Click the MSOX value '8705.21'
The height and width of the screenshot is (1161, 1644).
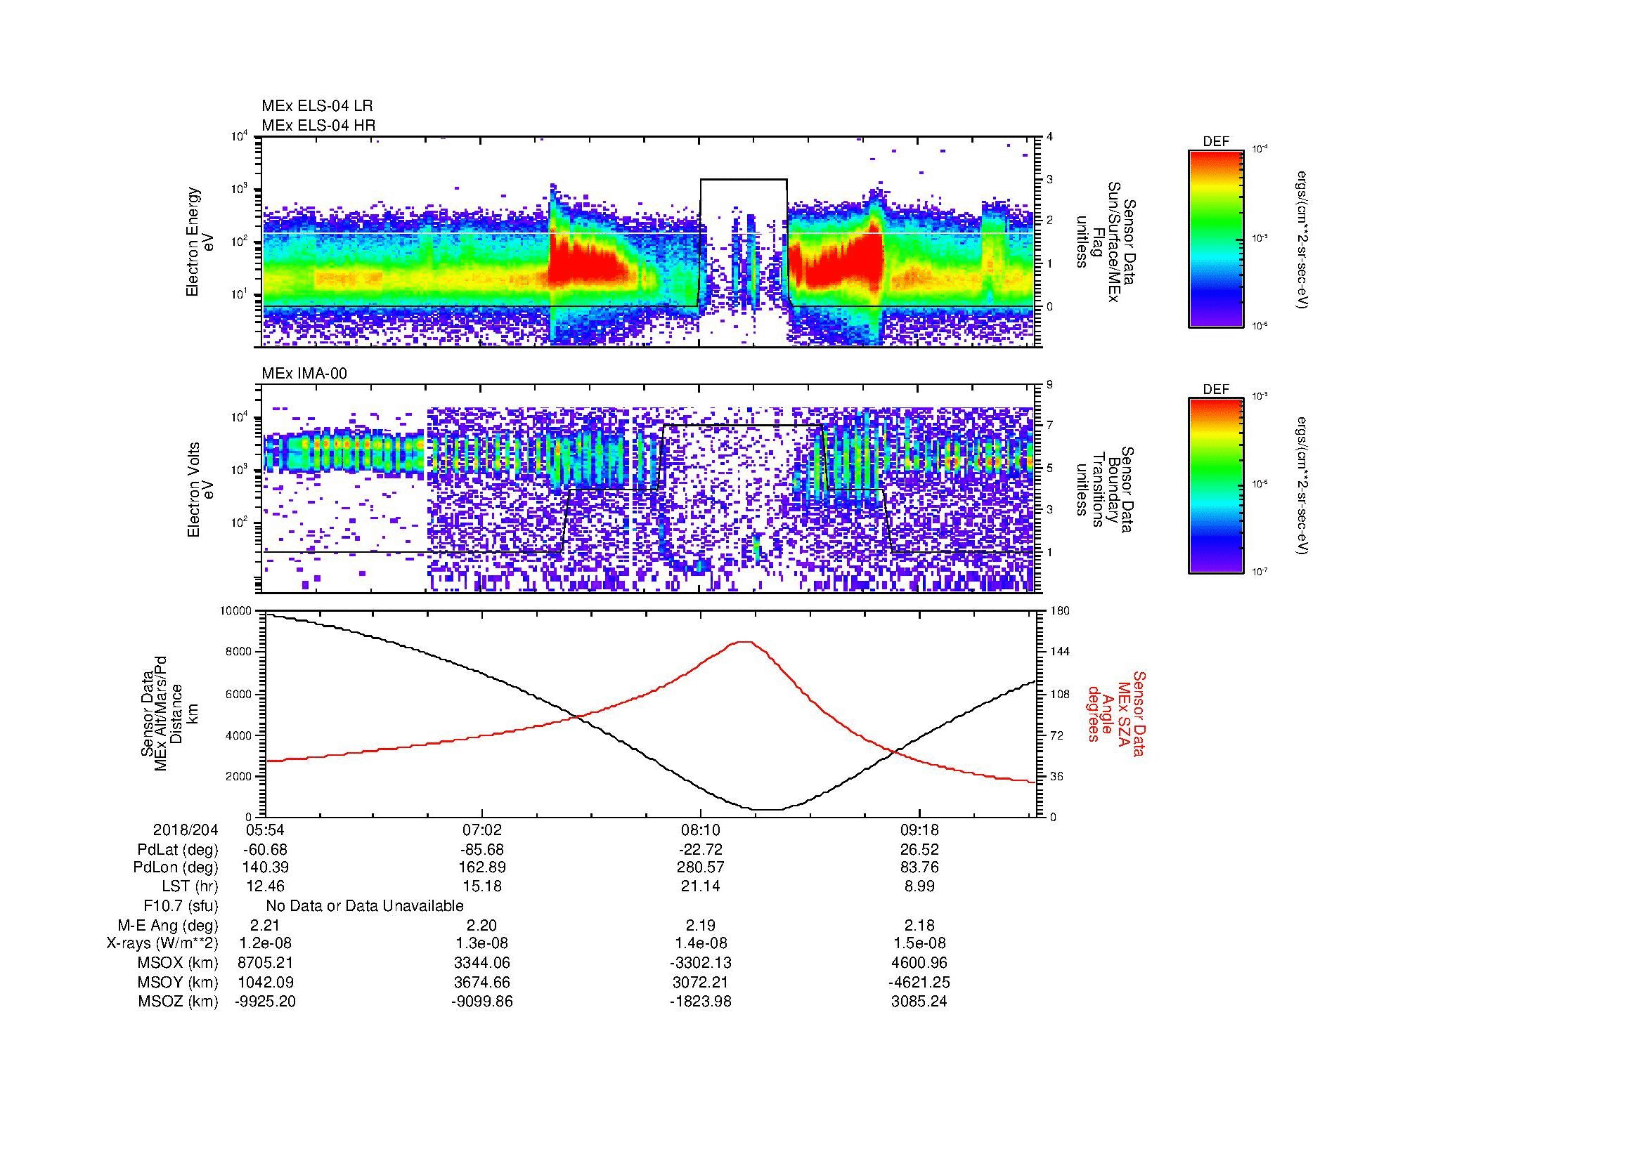pos(266,963)
